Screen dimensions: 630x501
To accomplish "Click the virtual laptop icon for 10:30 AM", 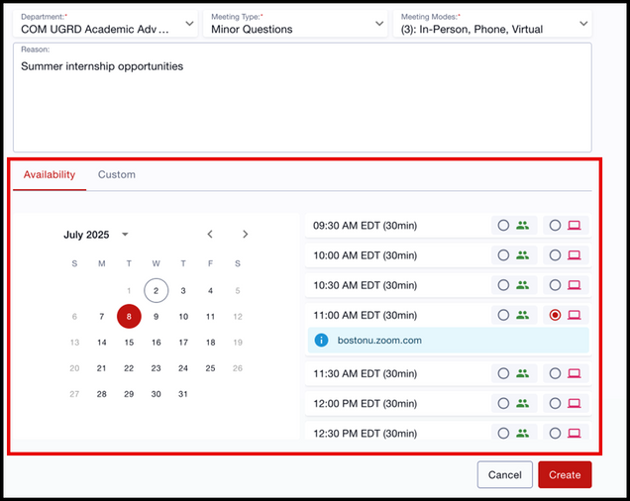I will point(575,285).
